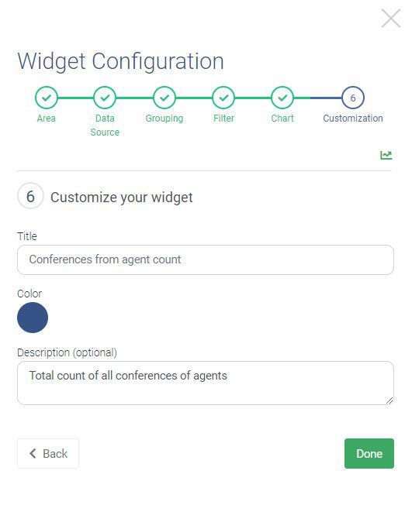405x512 pixels.
Task: Click the Area step checkmark circle
Action: click(47, 98)
